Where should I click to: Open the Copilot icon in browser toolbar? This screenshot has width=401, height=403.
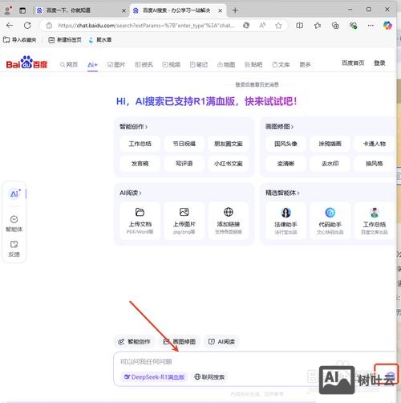387,26
